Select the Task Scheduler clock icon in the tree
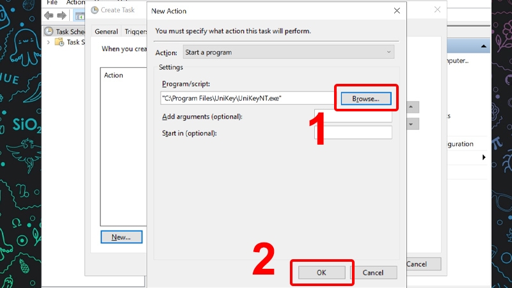The width and height of the screenshot is (512, 288). click(49, 31)
